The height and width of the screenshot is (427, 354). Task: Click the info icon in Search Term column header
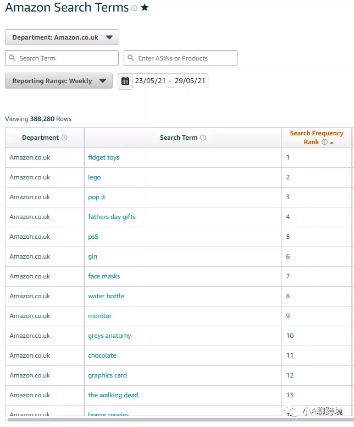tap(203, 138)
